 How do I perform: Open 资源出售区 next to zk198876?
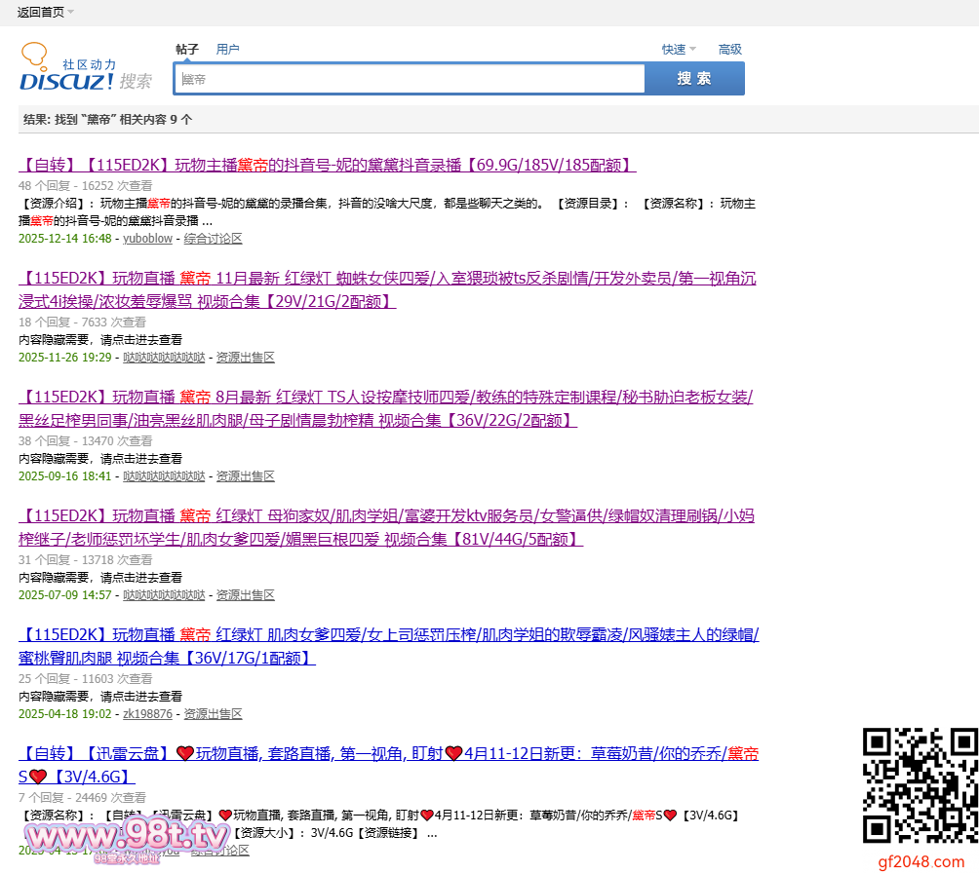click(x=213, y=714)
